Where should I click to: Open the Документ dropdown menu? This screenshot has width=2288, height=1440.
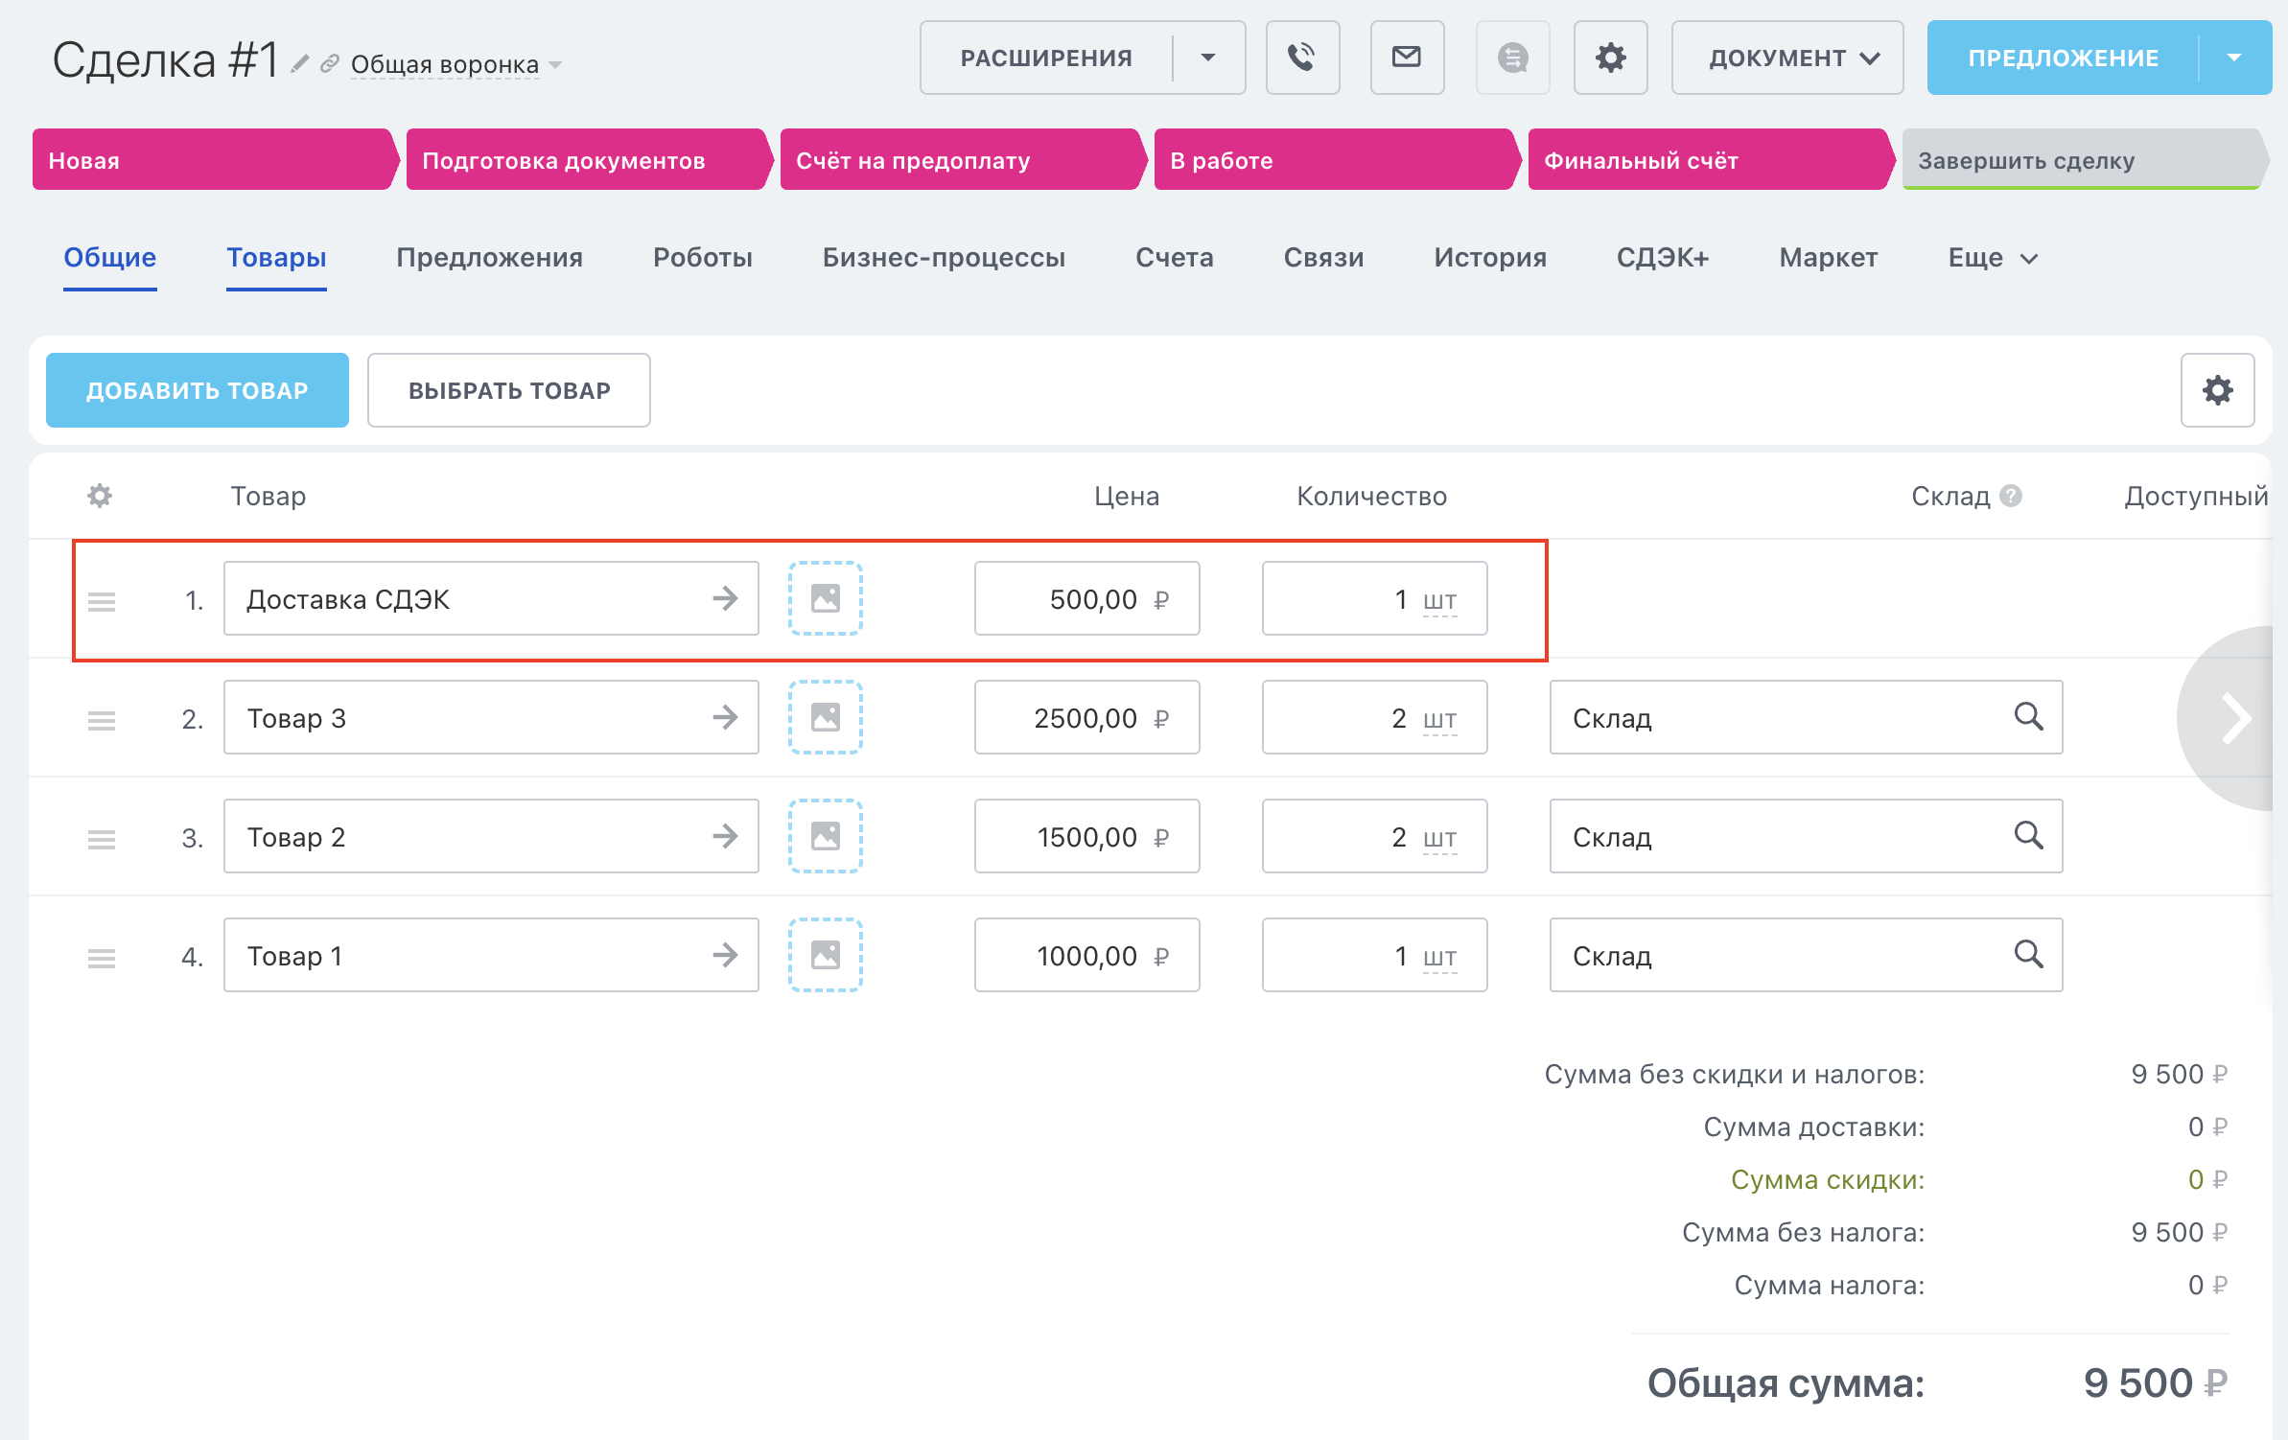(x=1786, y=58)
